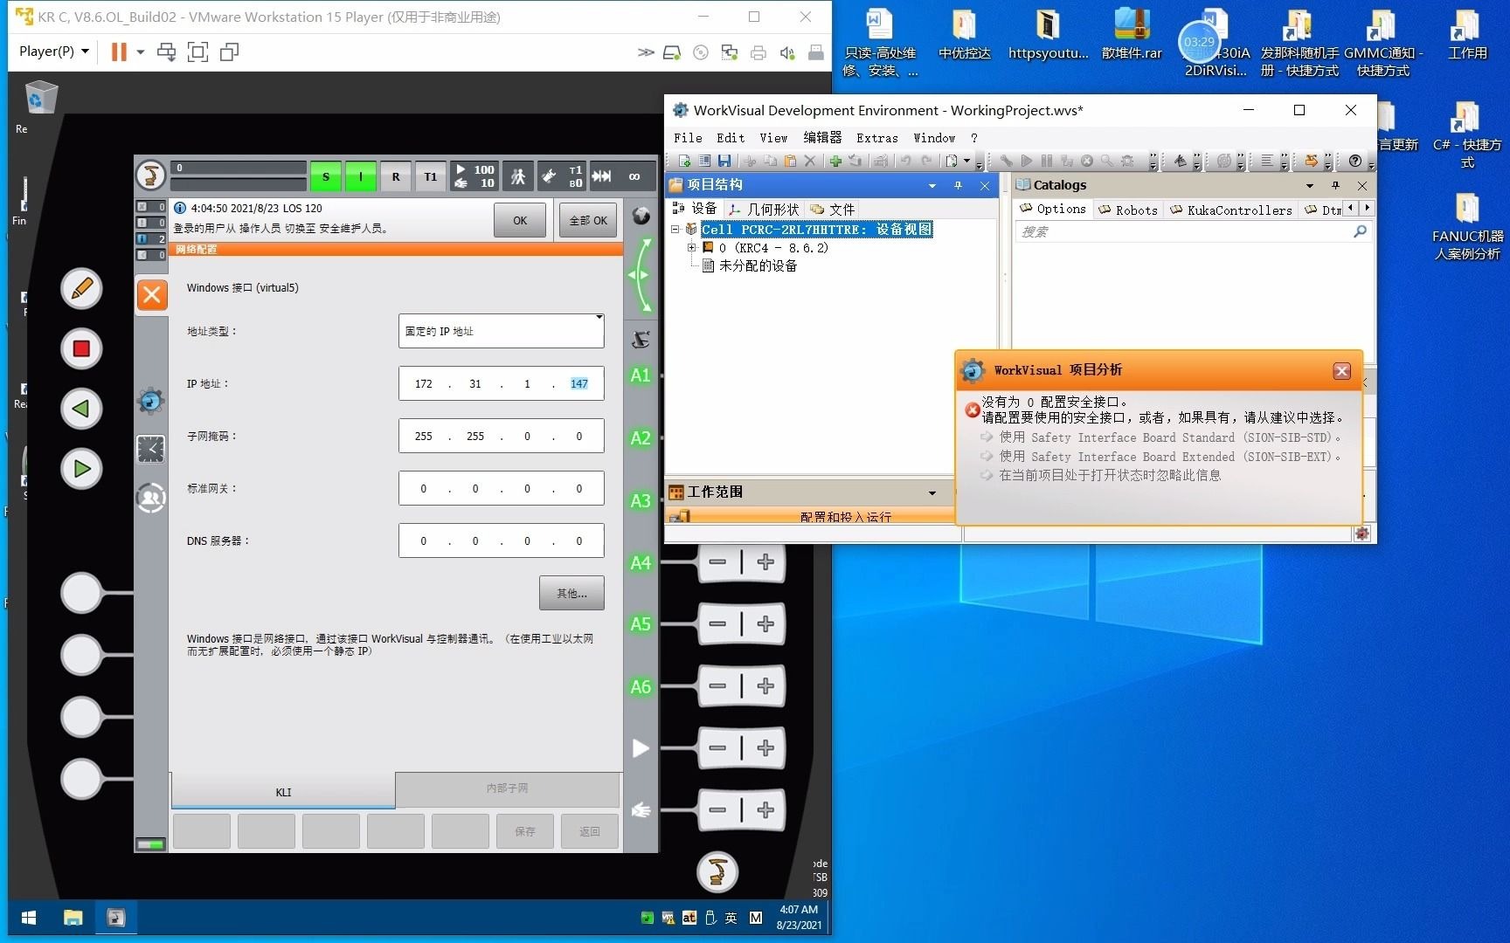Expand the KRC4 - 8.6.2 tree node
This screenshot has width=1510, height=943.
(691, 248)
